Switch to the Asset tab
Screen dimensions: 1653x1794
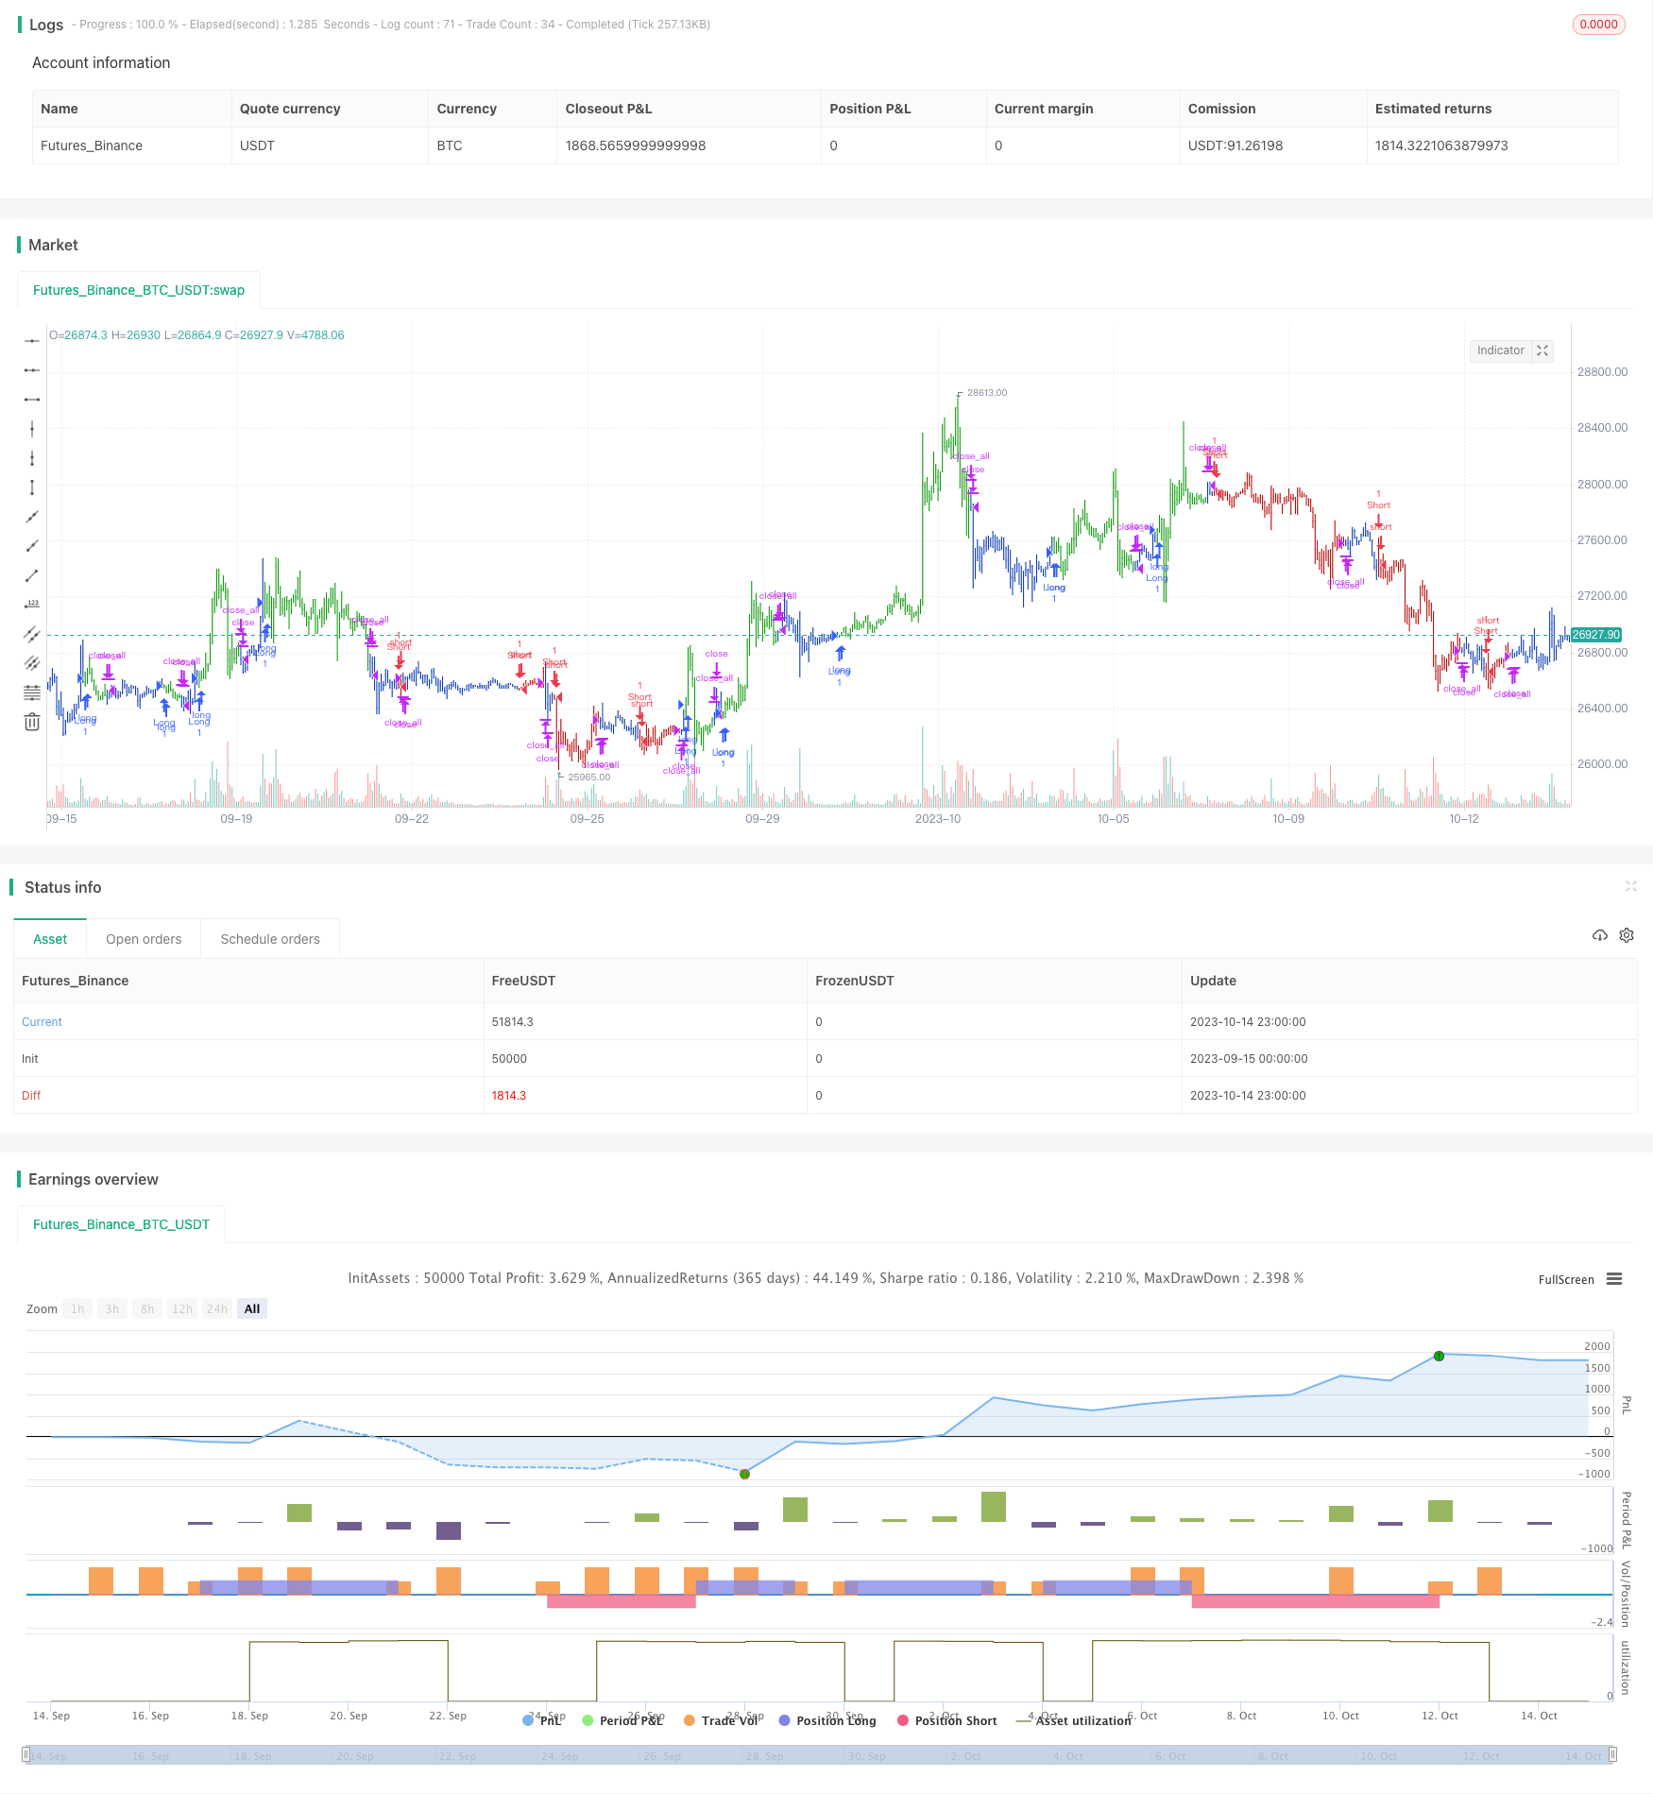[x=50, y=939]
